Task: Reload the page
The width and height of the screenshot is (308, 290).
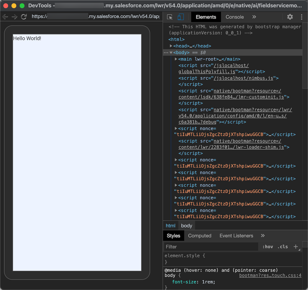Action: tap(24, 16)
